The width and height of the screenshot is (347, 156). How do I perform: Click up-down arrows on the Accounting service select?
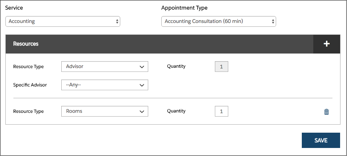pos(117,21)
